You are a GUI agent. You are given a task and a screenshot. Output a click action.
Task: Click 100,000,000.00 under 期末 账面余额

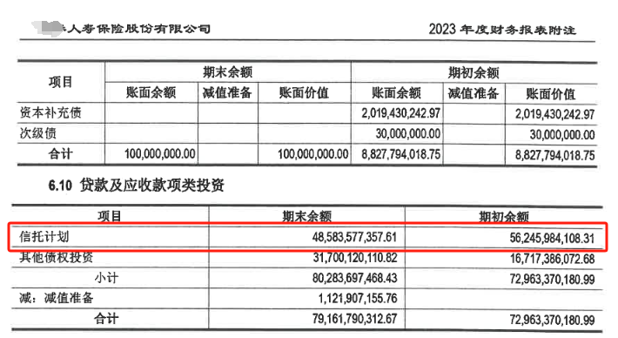[160, 154]
